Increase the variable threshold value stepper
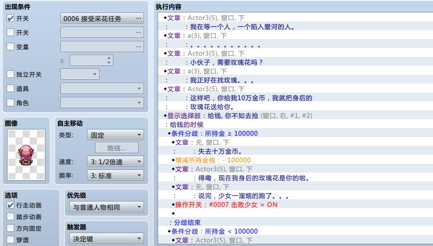 (109, 58)
